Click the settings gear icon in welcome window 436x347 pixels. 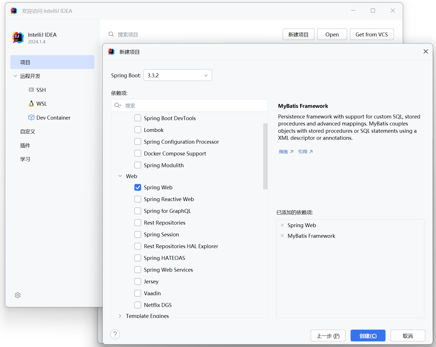pyautogui.click(x=18, y=295)
